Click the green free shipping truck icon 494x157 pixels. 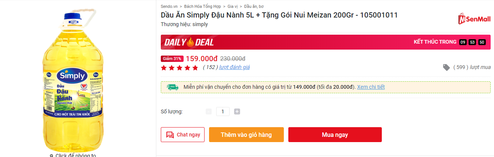(172, 87)
